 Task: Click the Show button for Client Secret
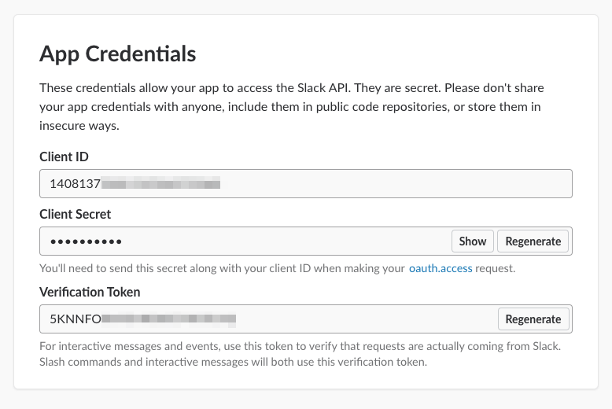pos(472,241)
